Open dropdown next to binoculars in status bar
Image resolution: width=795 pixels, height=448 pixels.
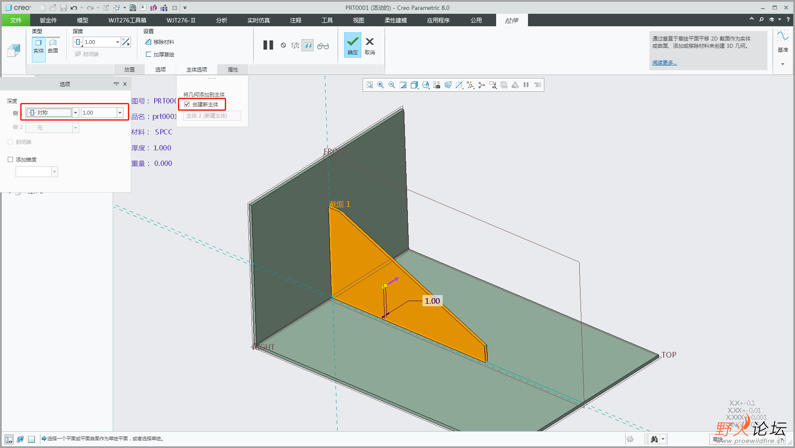(663, 439)
